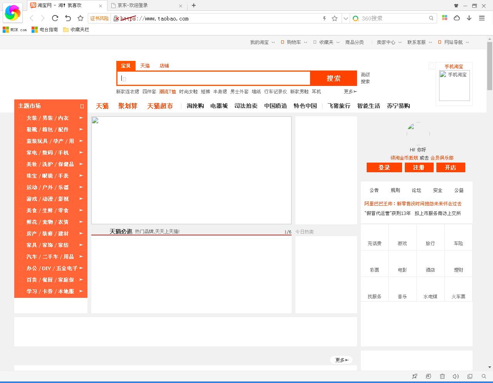Image resolution: width=493 pixels, height=383 pixels.
Task: Click the rocket accelerator status icon
Action: point(415,376)
